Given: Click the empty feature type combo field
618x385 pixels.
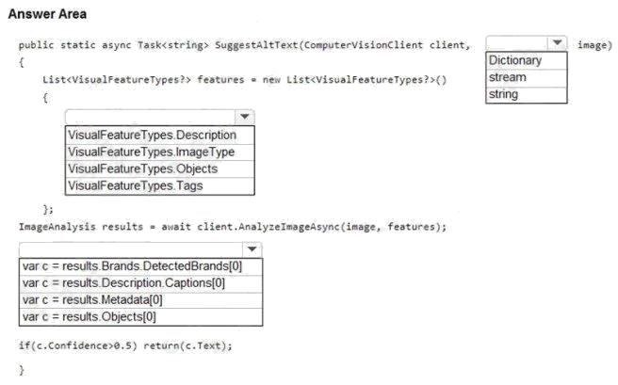Looking at the screenshot, I should click(x=150, y=117).
